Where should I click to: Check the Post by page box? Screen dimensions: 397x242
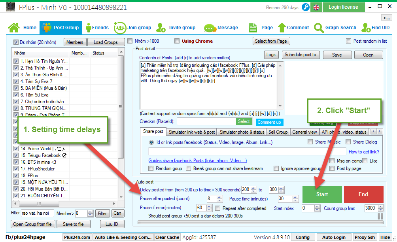click(332, 168)
